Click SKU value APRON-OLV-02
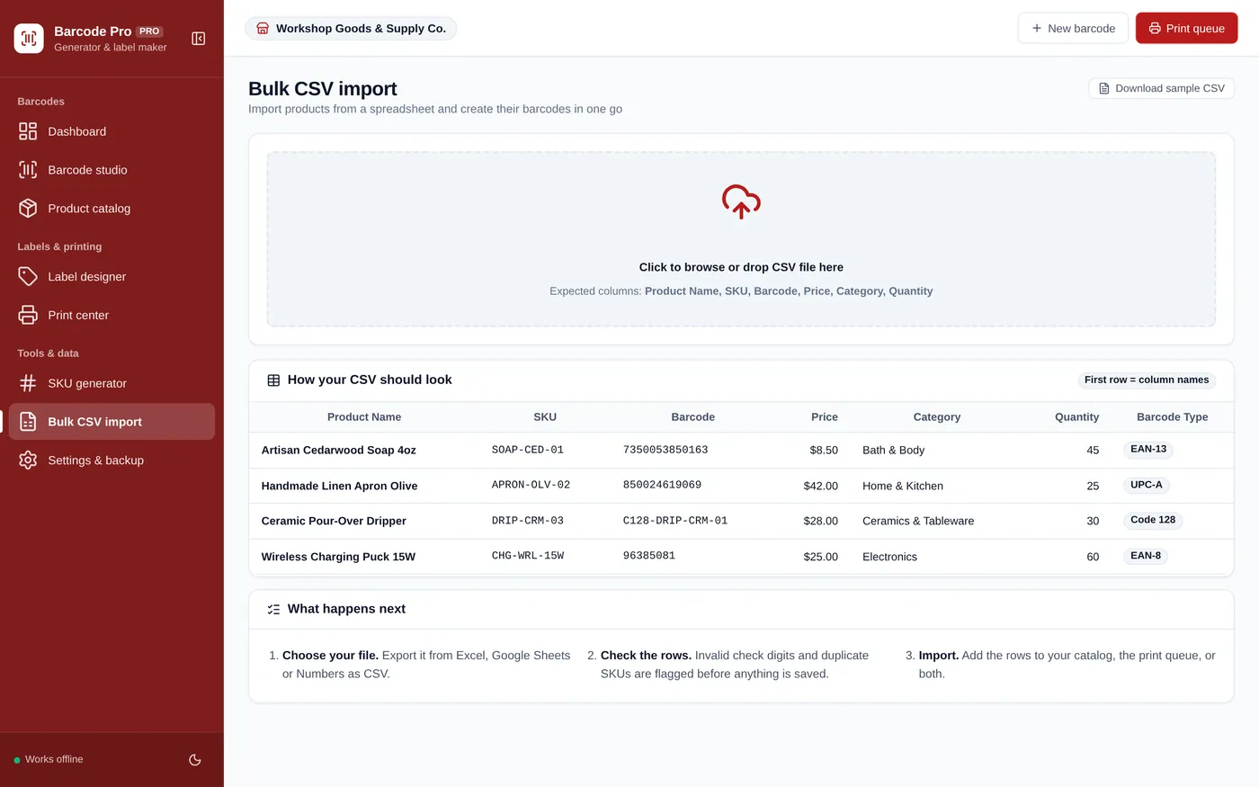 pyautogui.click(x=531, y=485)
